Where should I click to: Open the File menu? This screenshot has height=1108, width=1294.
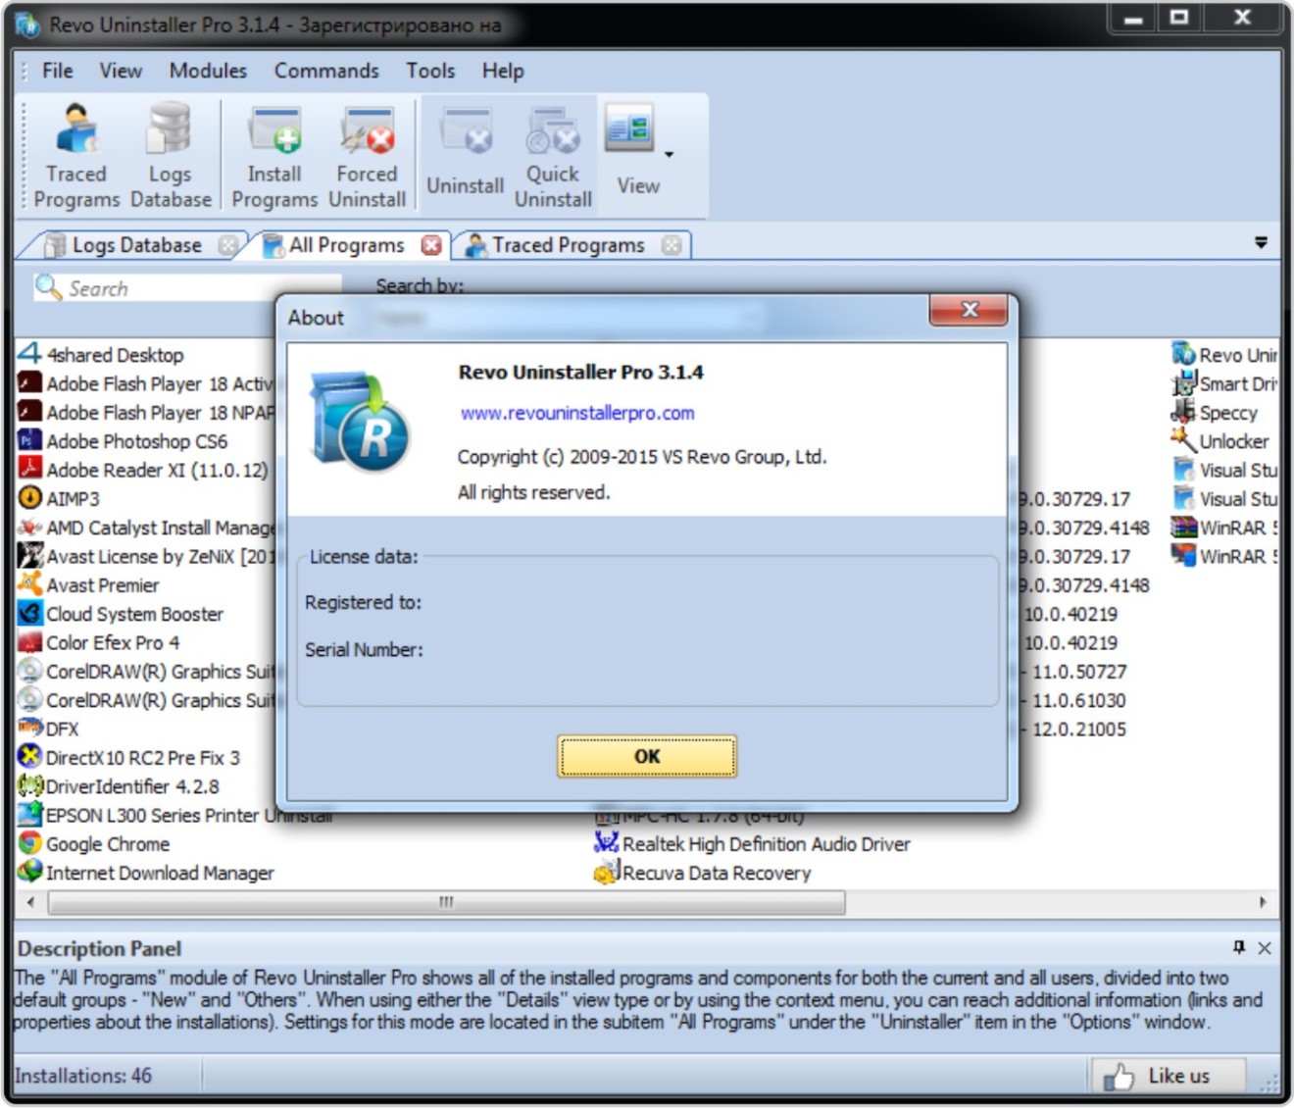coord(57,71)
